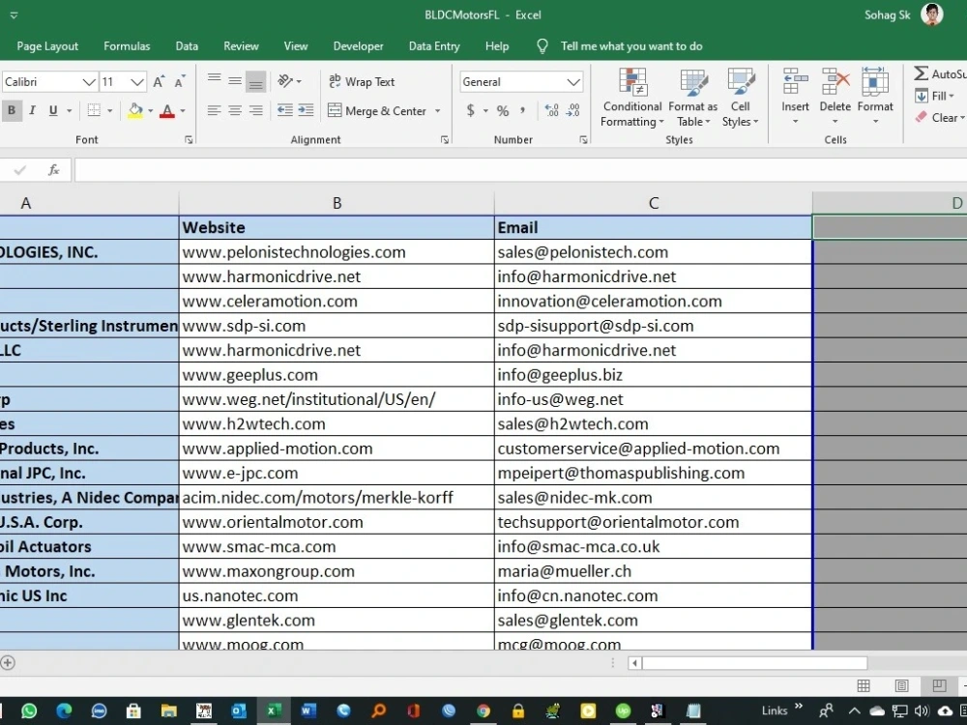Open Number dialog launcher
The image size is (967, 725).
pos(583,140)
